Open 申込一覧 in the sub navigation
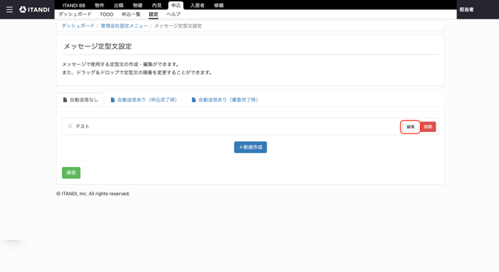Image resolution: width=499 pixels, height=272 pixels. (x=131, y=14)
